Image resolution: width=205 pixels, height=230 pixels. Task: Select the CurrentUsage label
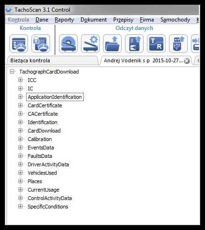[x=44, y=190]
